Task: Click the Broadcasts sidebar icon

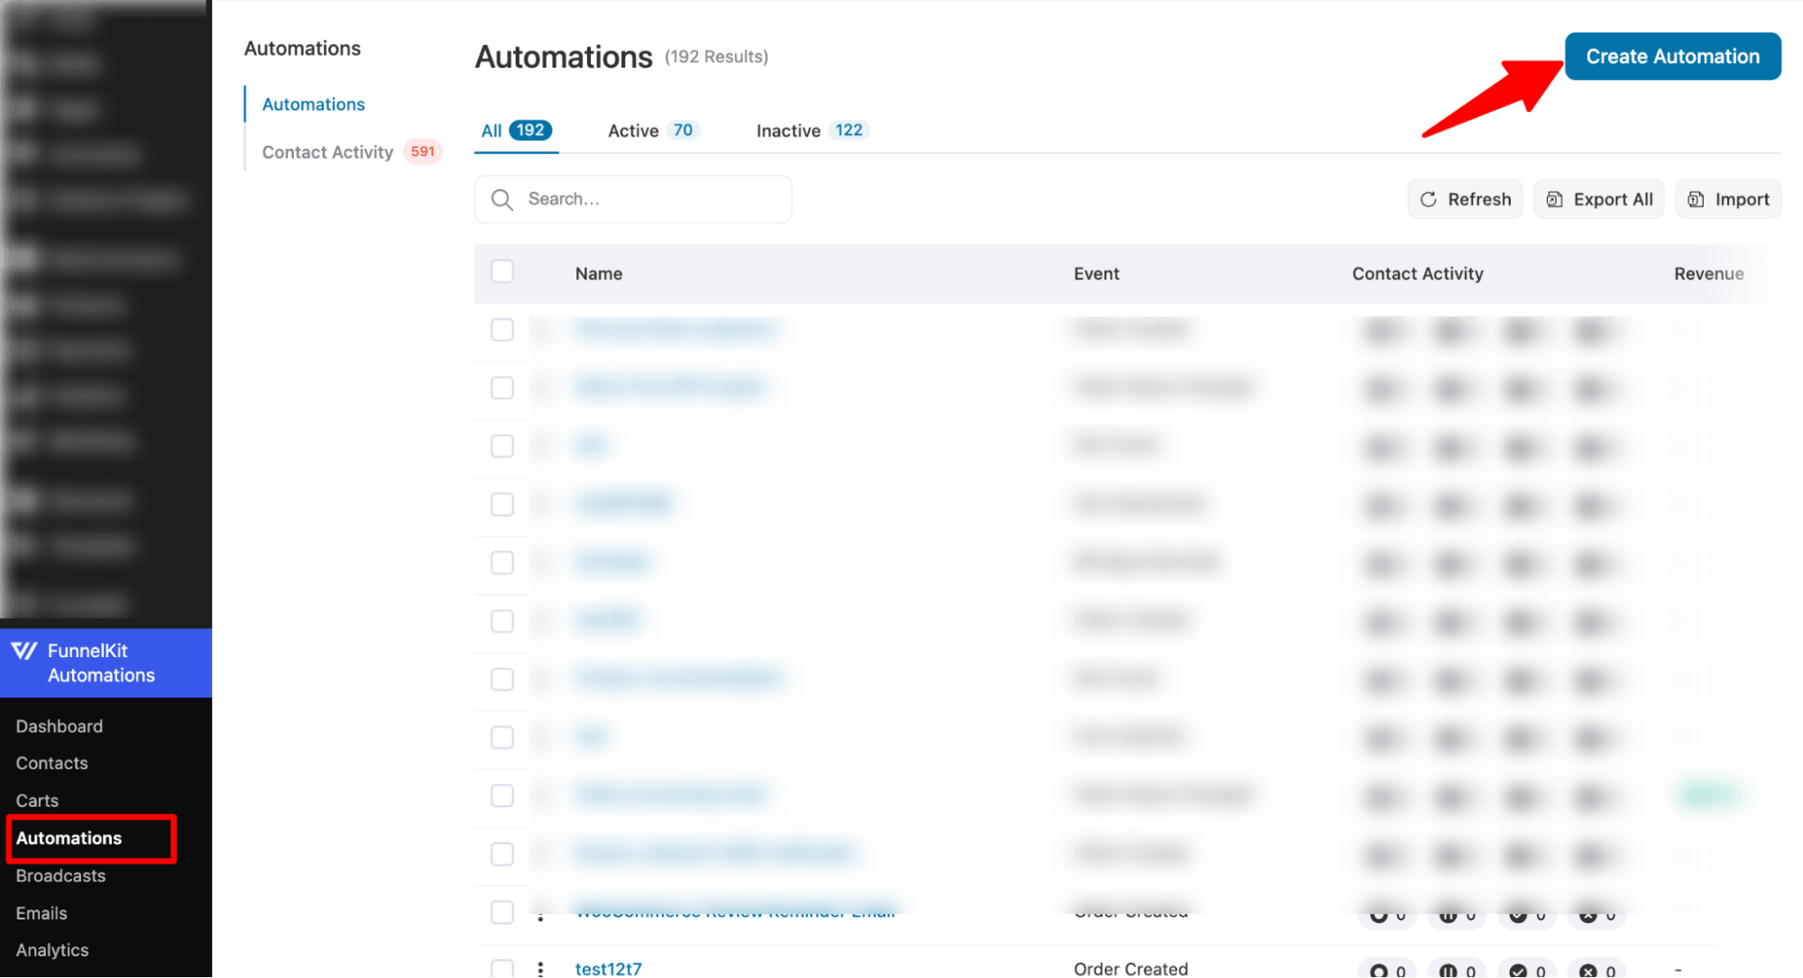Action: click(60, 875)
